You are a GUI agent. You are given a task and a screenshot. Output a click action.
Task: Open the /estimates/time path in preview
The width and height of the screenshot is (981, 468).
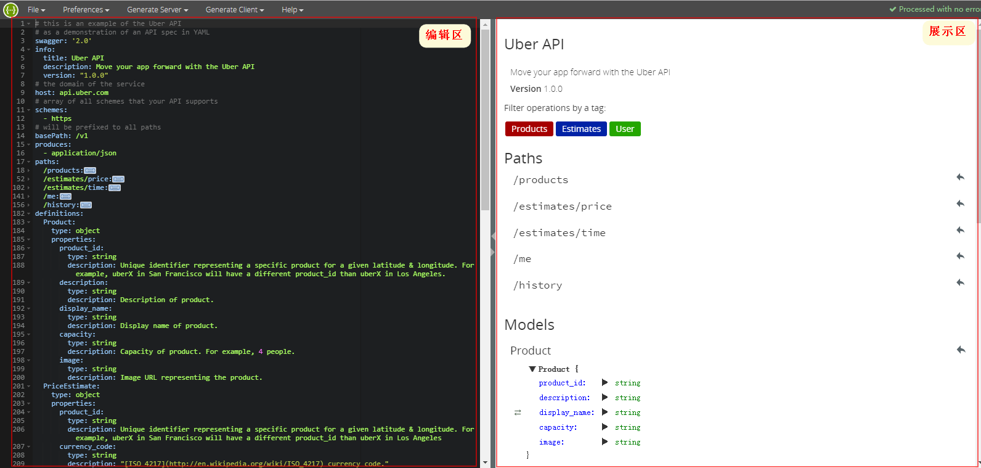(x=560, y=233)
